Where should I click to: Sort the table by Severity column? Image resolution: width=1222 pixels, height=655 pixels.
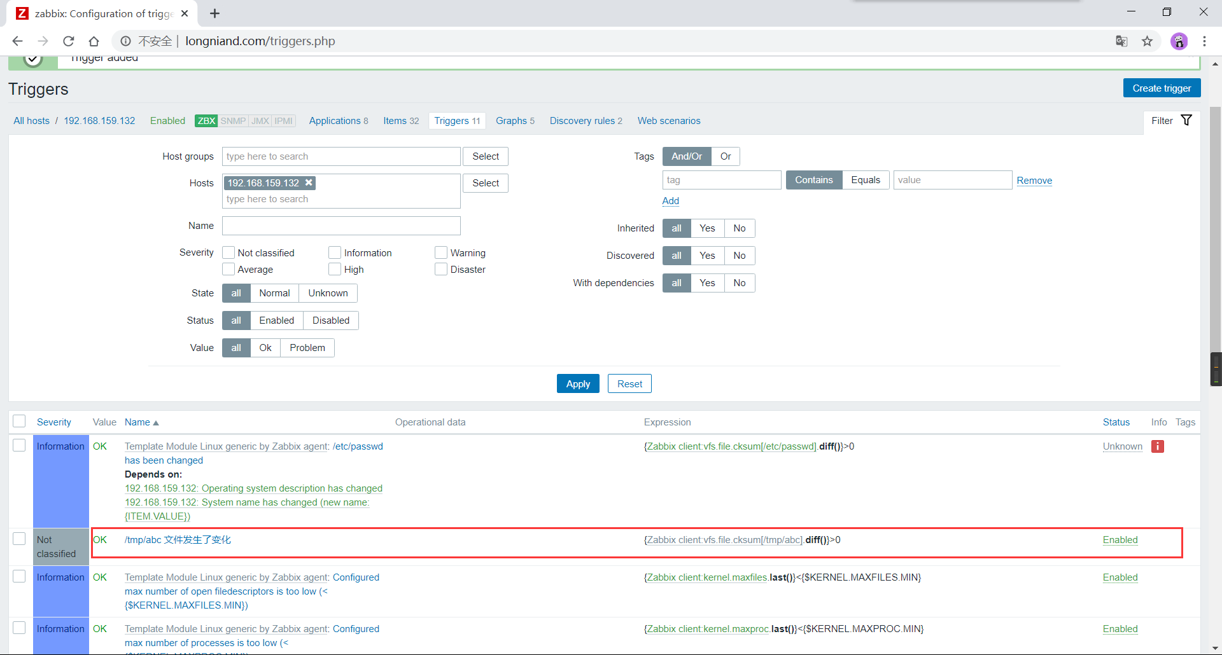(54, 422)
